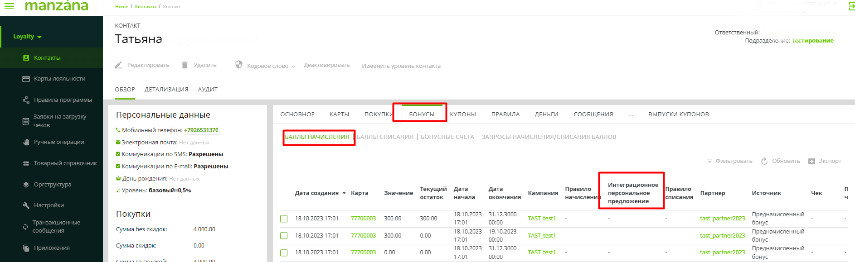Open tast_partner2023 link in first row
This screenshot has height=262, width=855.
tap(722, 219)
